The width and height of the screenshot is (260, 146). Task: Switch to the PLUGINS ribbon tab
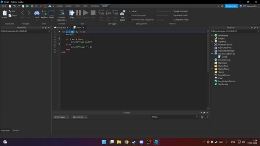[x=95, y=6]
